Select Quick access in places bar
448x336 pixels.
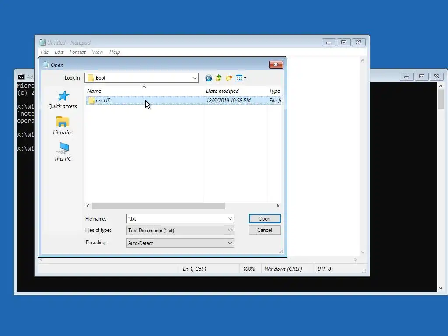click(63, 100)
